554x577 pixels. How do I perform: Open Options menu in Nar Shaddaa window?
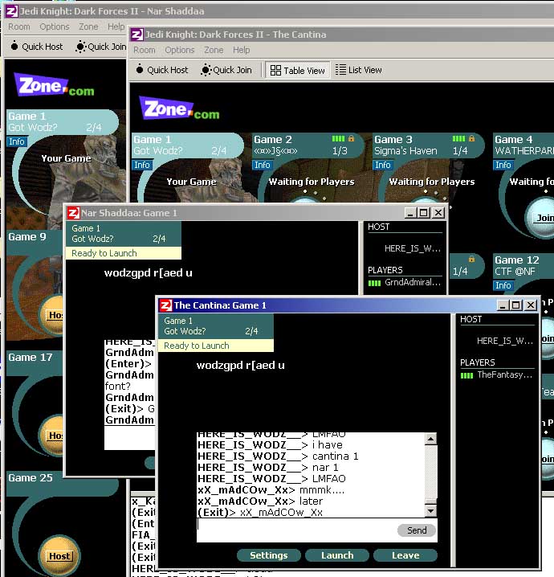pyautogui.click(x=55, y=27)
